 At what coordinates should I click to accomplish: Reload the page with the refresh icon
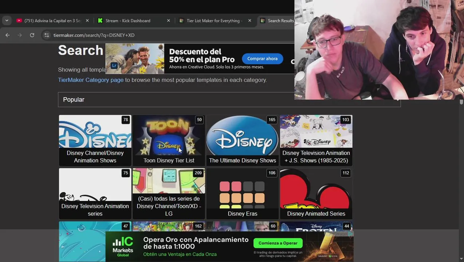pyautogui.click(x=32, y=35)
